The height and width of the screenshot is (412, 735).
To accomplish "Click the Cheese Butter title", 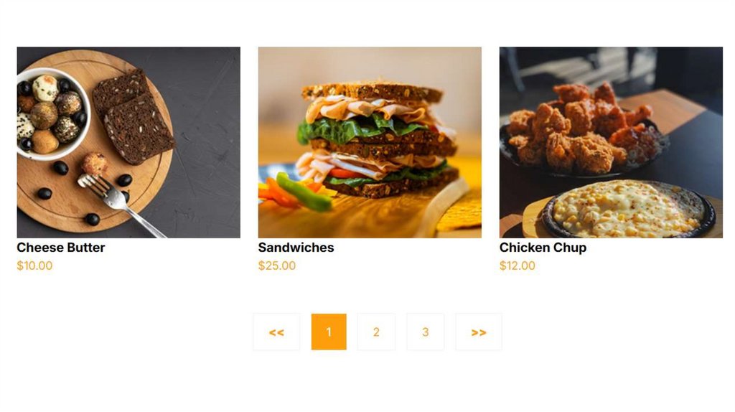I will 61,248.
